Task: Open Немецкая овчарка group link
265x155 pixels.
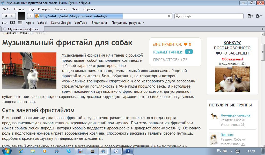Action: [235, 115]
